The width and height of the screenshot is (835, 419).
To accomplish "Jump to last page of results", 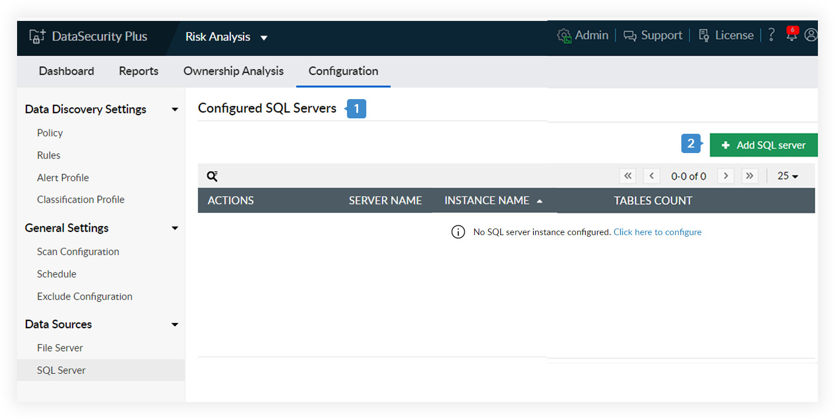I will tap(749, 176).
